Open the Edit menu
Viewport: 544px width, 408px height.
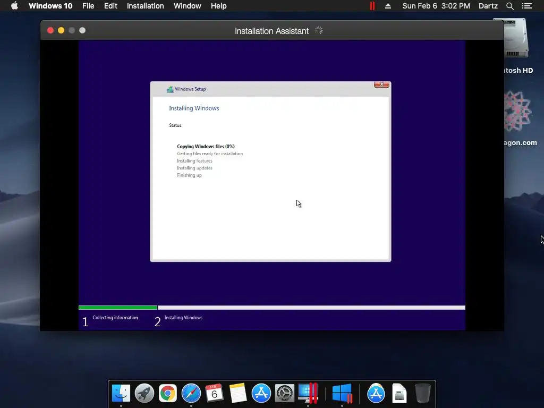point(110,6)
